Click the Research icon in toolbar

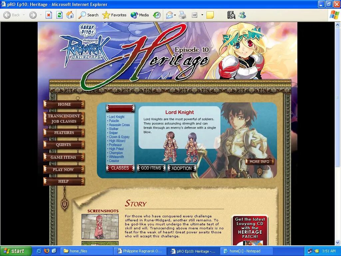(x=231, y=15)
